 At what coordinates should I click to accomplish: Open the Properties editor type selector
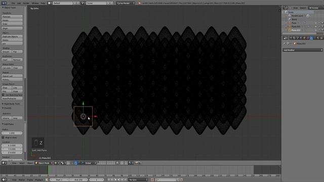(x=286, y=38)
